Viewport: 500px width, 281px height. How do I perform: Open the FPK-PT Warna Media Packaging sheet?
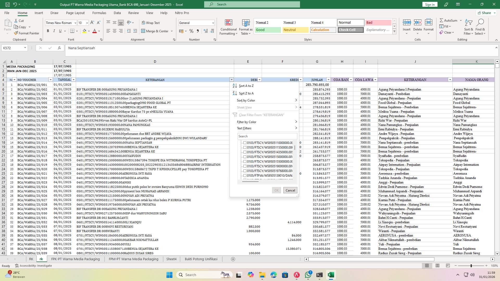click(x=75, y=259)
